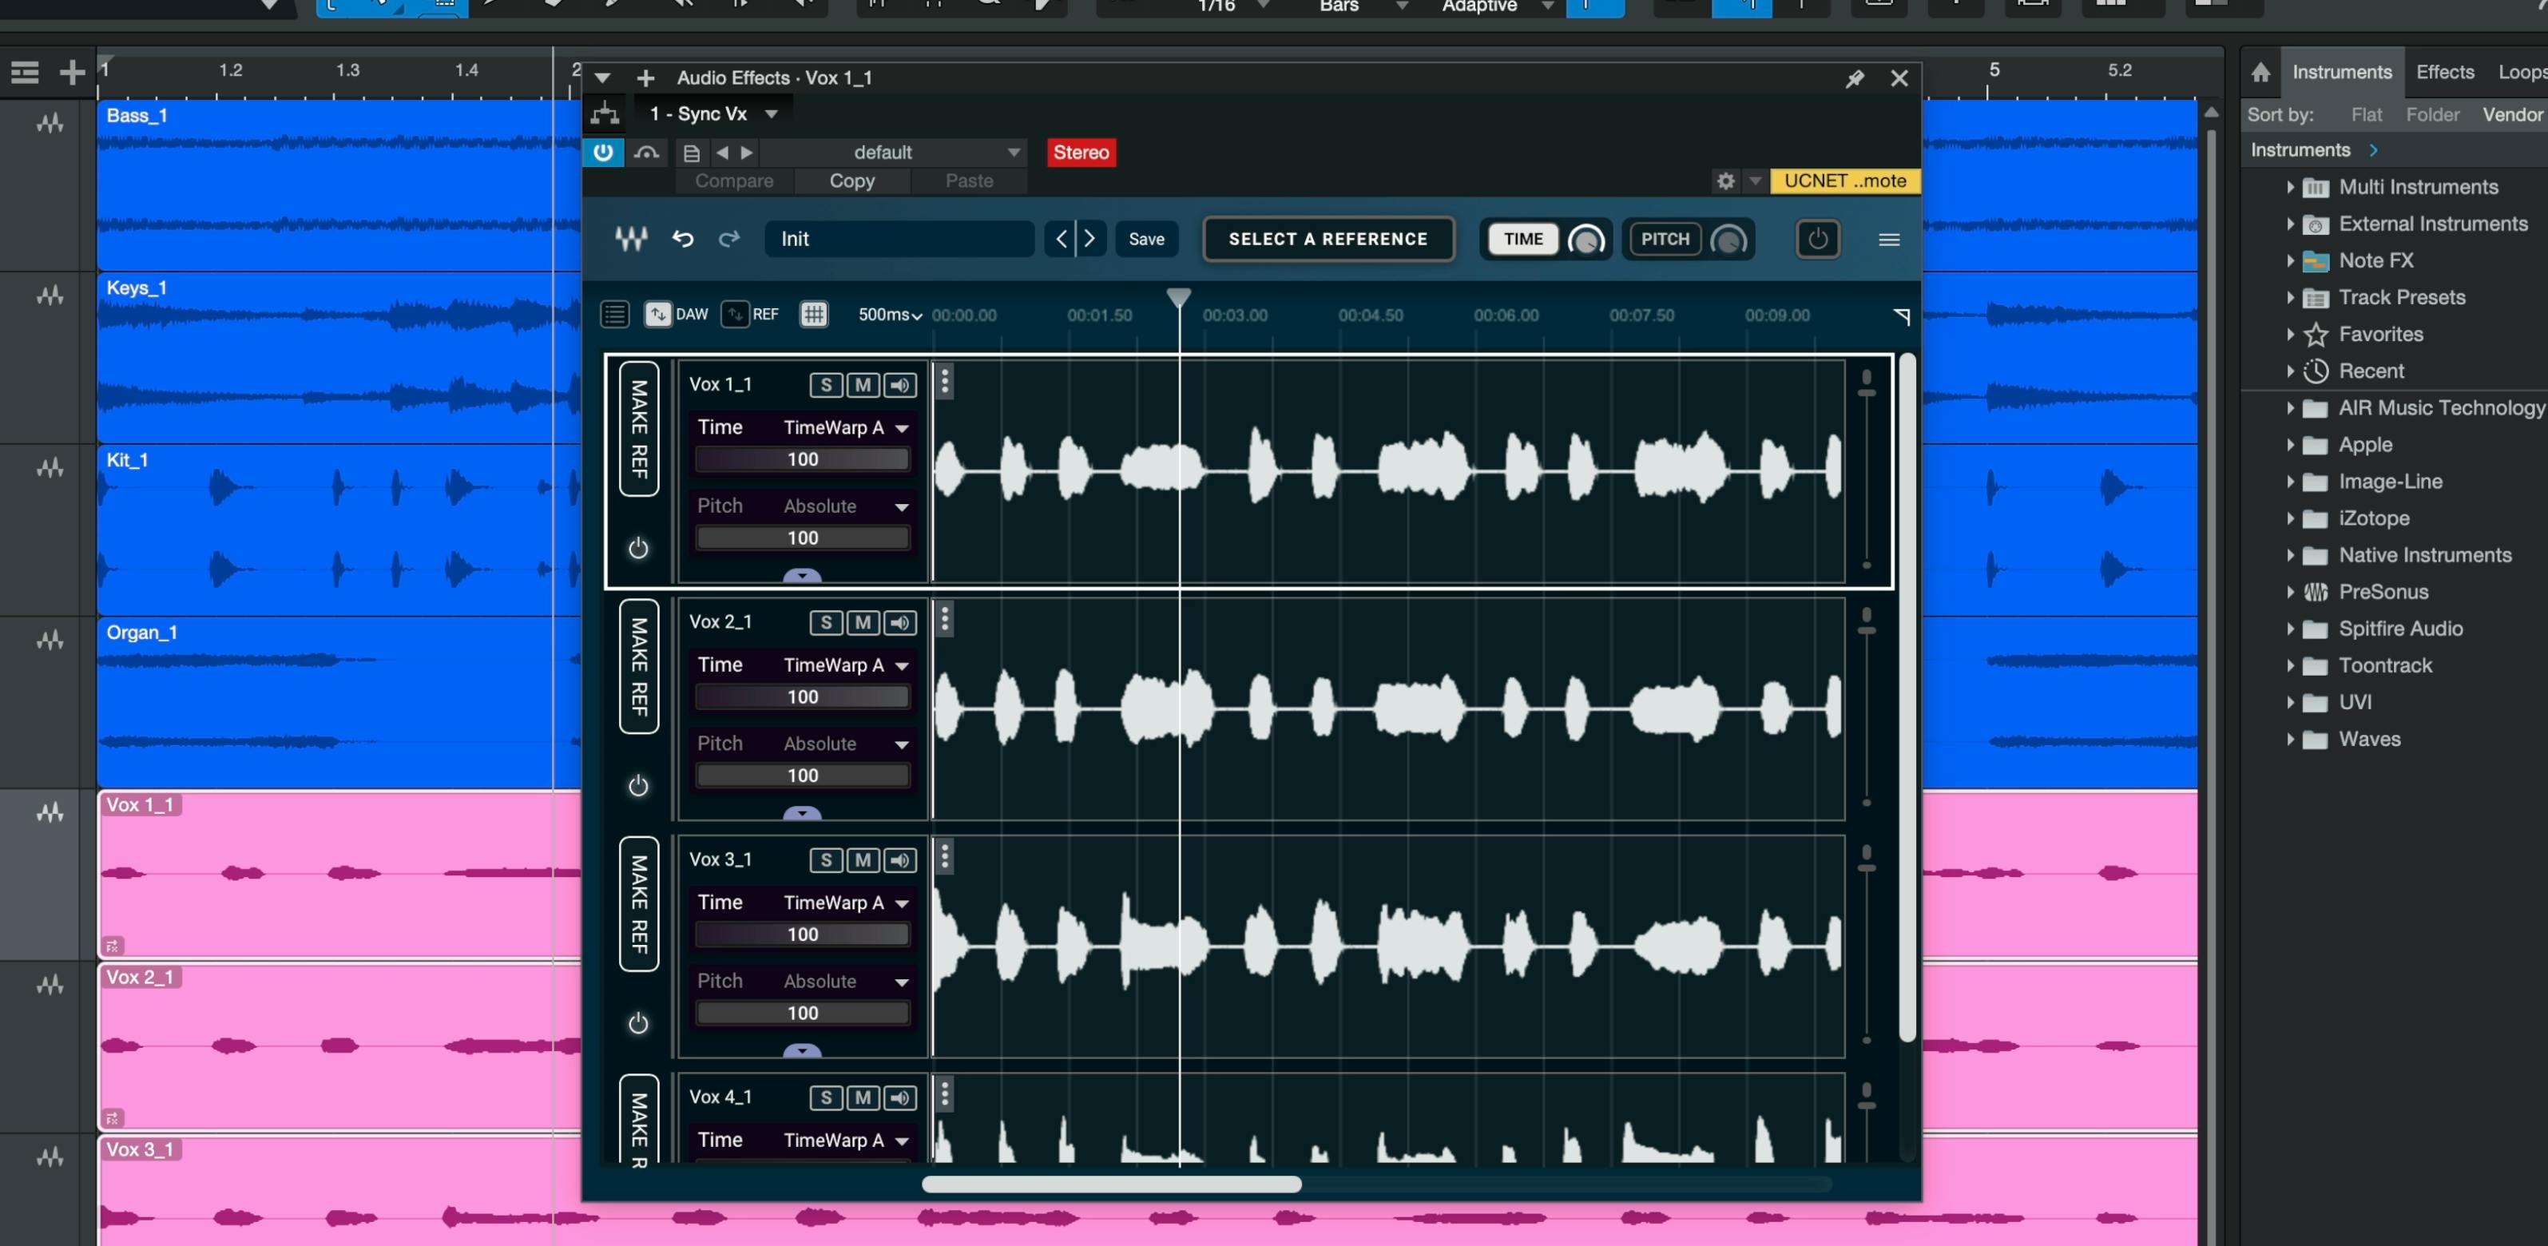This screenshot has height=1246, width=2548.
Task: Add a new track with plus icon
Action: pyautogui.click(x=71, y=72)
